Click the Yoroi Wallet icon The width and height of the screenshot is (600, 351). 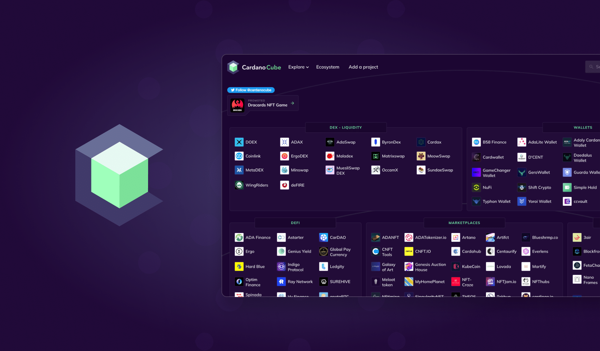point(522,202)
